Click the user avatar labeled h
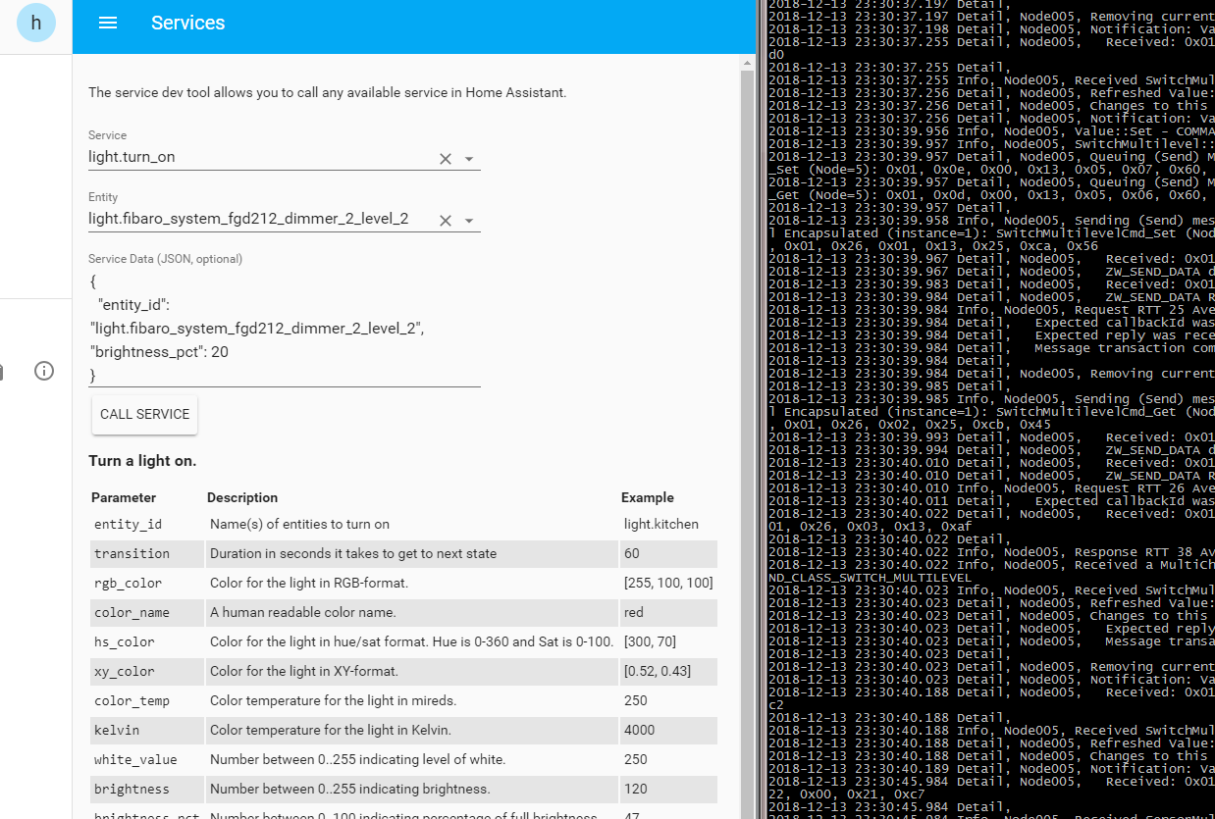This screenshot has height=819, width=1215. point(36,23)
